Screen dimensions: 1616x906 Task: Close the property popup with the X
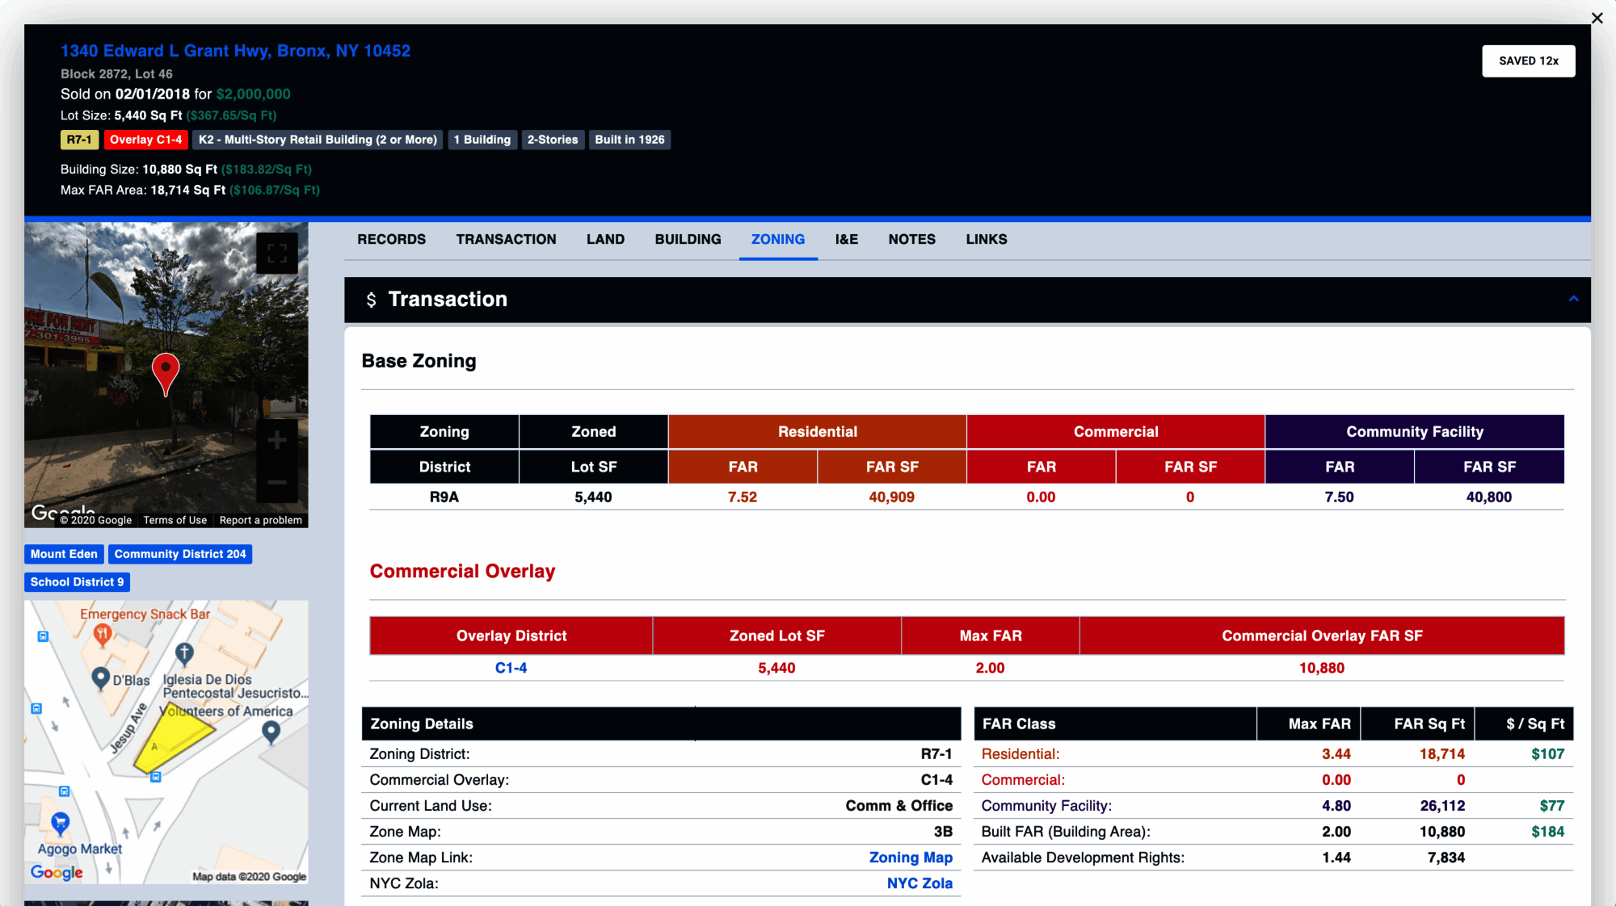pyautogui.click(x=1597, y=18)
